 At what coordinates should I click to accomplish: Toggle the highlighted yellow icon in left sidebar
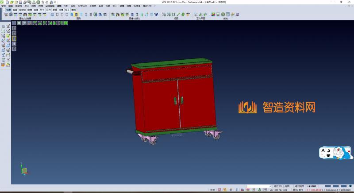coord(14,39)
